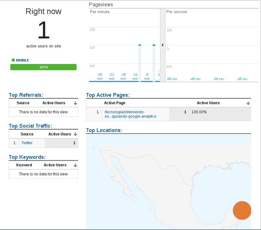Open the Top Keywords report link
This screenshot has width=261, height=230.
pyautogui.click(x=27, y=157)
